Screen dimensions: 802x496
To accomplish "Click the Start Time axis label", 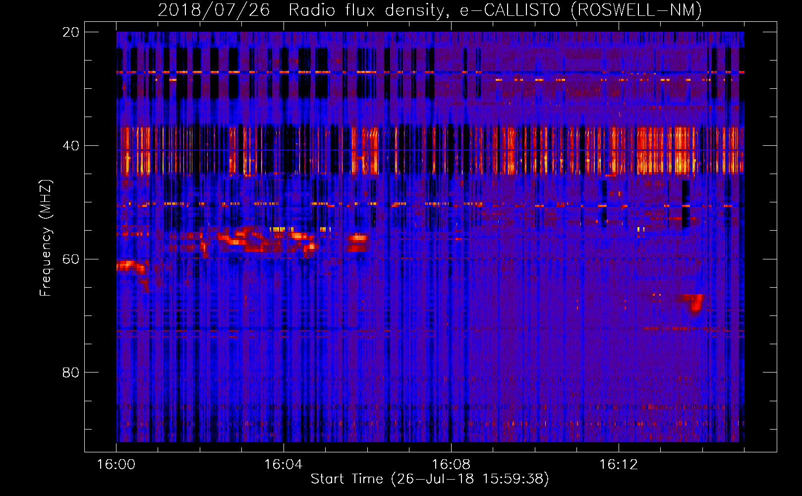I will coord(430,479).
